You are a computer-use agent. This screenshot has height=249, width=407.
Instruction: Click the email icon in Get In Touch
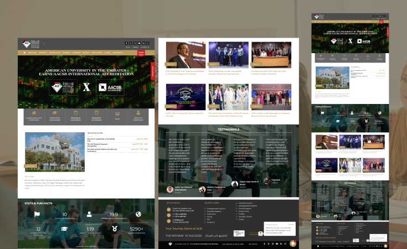pyautogui.click(x=169, y=221)
